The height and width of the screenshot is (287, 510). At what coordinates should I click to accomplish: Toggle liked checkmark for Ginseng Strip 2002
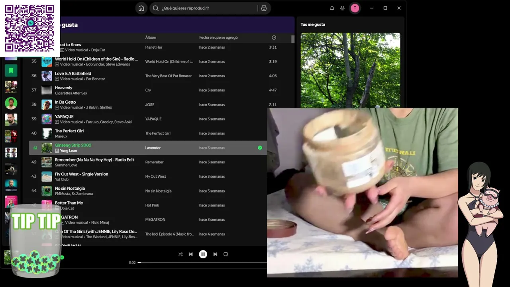coord(260,148)
